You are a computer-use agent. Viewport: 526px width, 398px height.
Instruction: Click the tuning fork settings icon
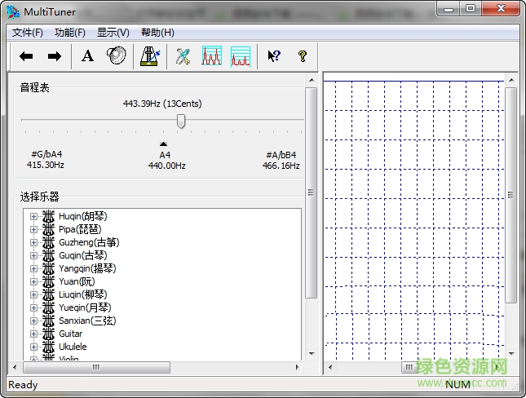(x=183, y=56)
